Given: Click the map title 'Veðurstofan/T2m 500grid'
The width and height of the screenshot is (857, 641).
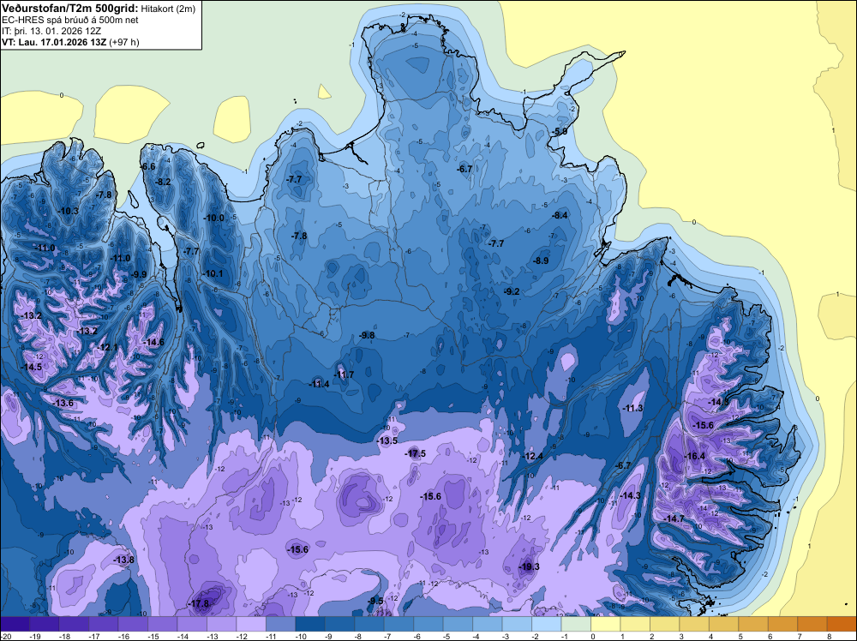Looking at the screenshot, I should click(x=70, y=9).
